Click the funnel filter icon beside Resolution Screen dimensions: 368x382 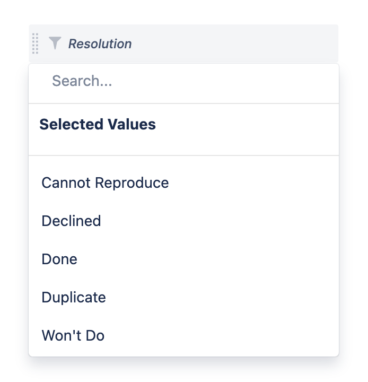pos(55,43)
